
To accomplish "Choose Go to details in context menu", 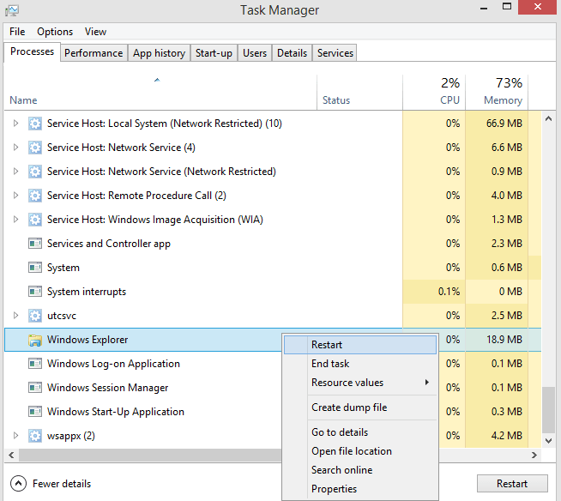I will pyautogui.click(x=360, y=432).
